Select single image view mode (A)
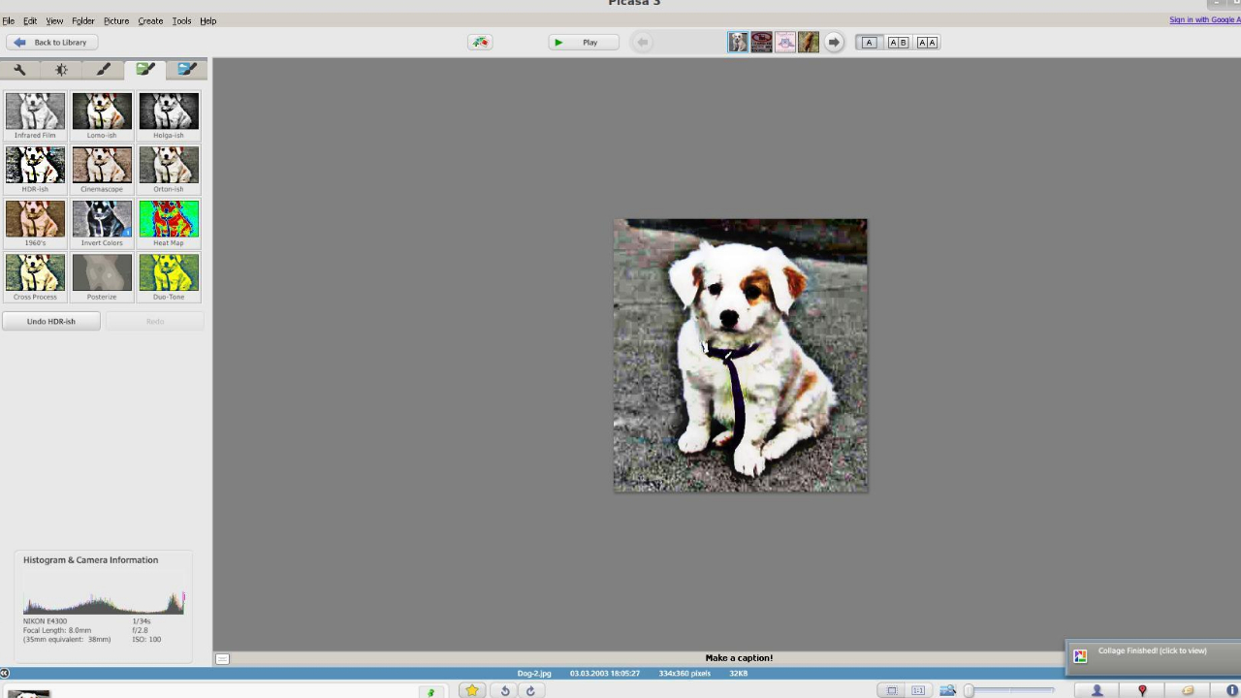This screenshot has height=698, width=1241. (x=869, y=43)
